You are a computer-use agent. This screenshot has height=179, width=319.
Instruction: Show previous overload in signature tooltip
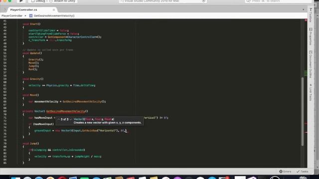click(59, 119)
